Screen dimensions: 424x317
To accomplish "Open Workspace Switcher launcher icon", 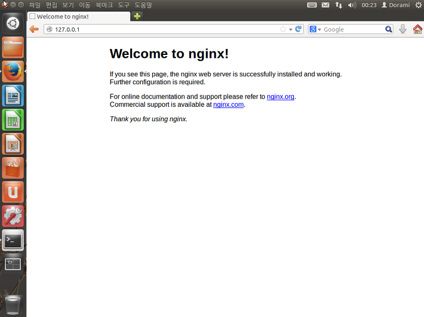I will 13,264.
